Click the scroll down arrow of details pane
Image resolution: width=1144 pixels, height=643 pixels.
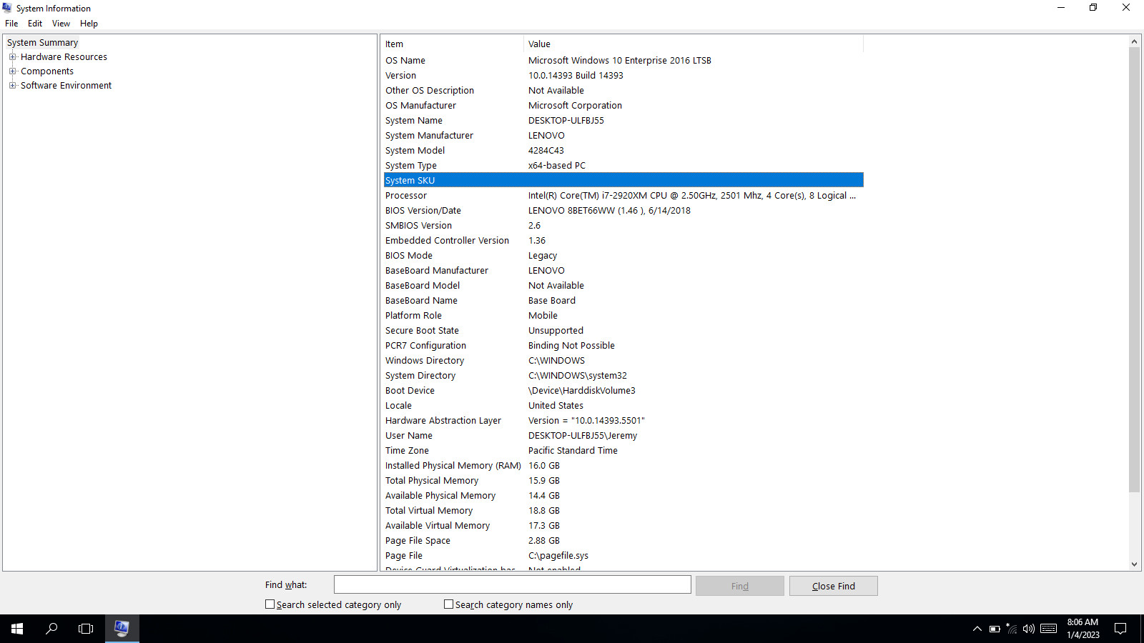point(1134,564)
